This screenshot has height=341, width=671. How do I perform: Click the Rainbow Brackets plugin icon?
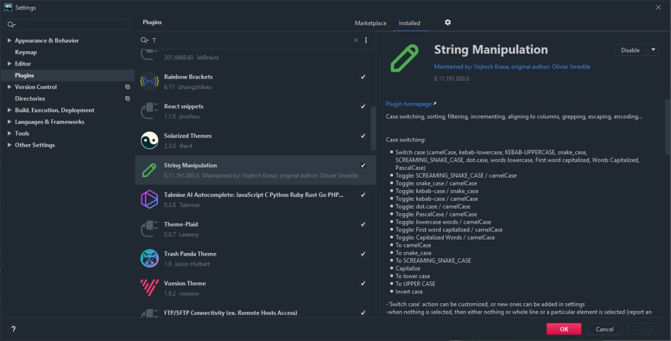[149, 81]
